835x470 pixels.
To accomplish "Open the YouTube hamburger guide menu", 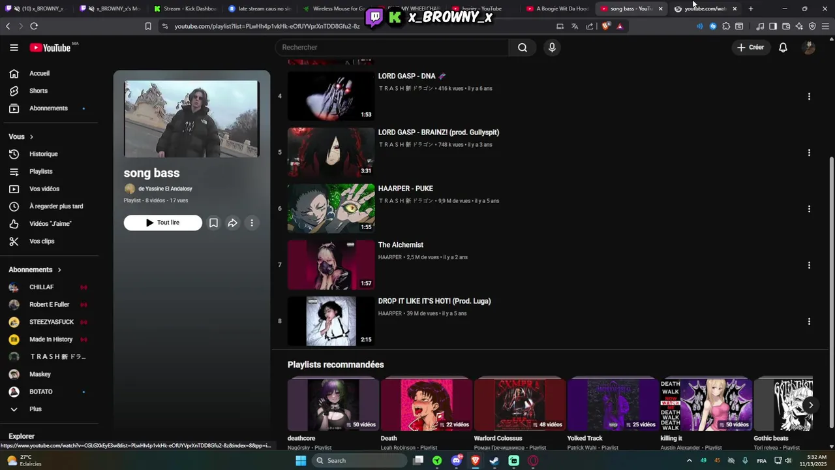I will point(14,47).
